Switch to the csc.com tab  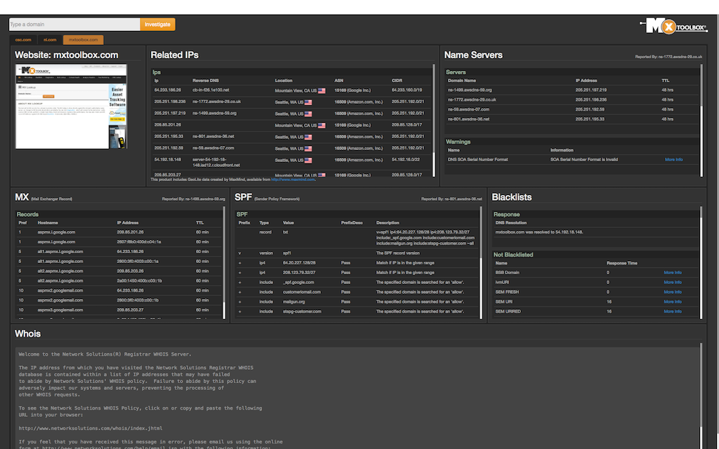(x=23, y=40)
